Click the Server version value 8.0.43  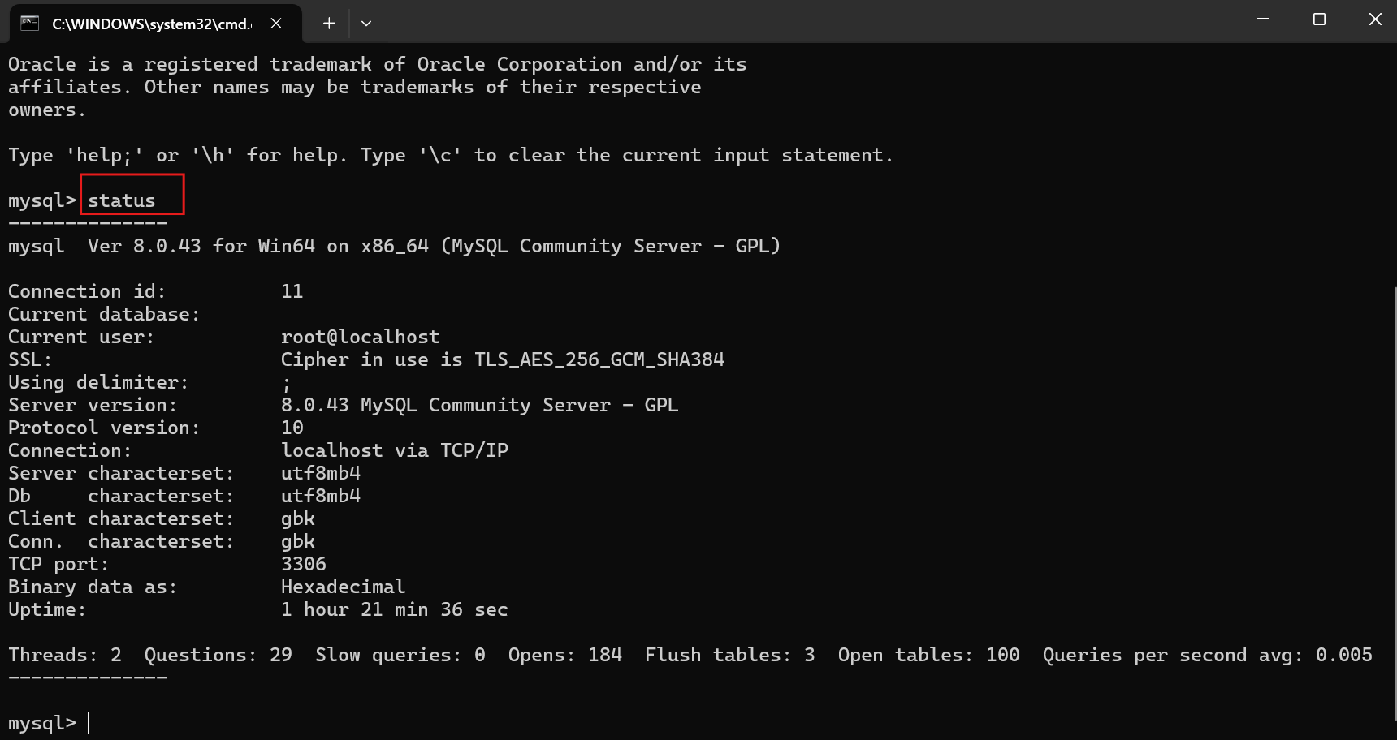(317, 404)
